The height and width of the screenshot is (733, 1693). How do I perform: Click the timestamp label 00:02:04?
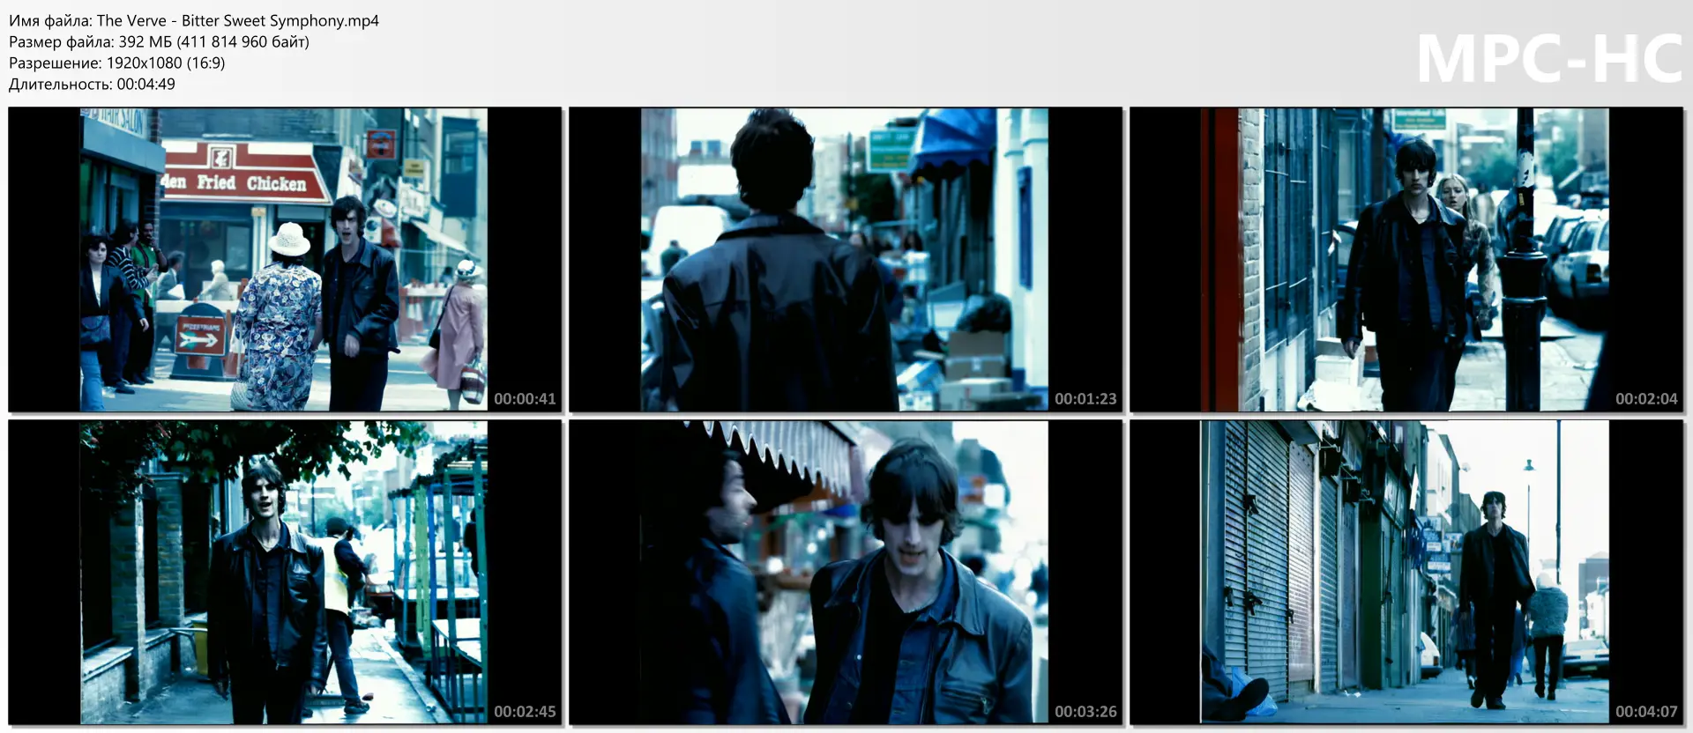[1646, 399]
